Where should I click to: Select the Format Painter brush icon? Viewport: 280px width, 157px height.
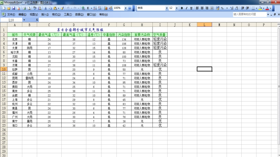tap(62, 8)
